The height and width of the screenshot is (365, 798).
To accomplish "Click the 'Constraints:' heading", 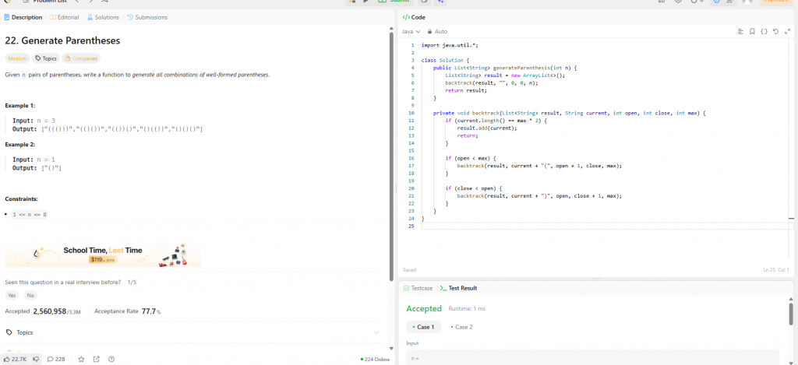I will tap(21, 198).
